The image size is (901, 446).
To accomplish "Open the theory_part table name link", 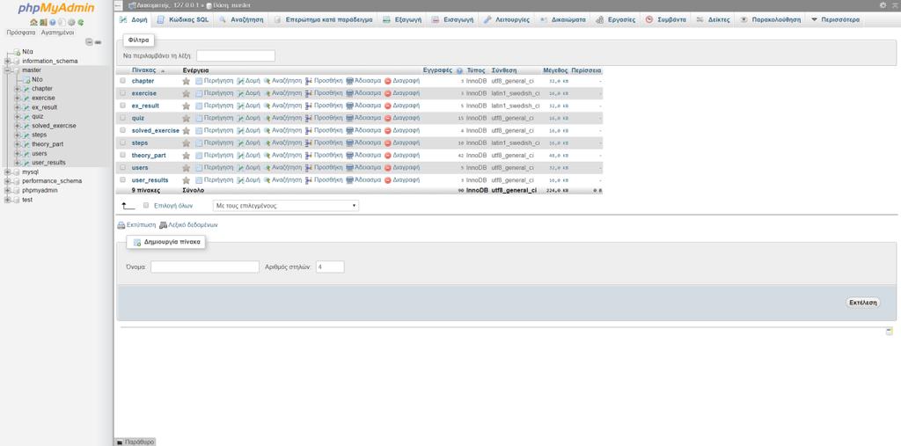I will 149,155.
